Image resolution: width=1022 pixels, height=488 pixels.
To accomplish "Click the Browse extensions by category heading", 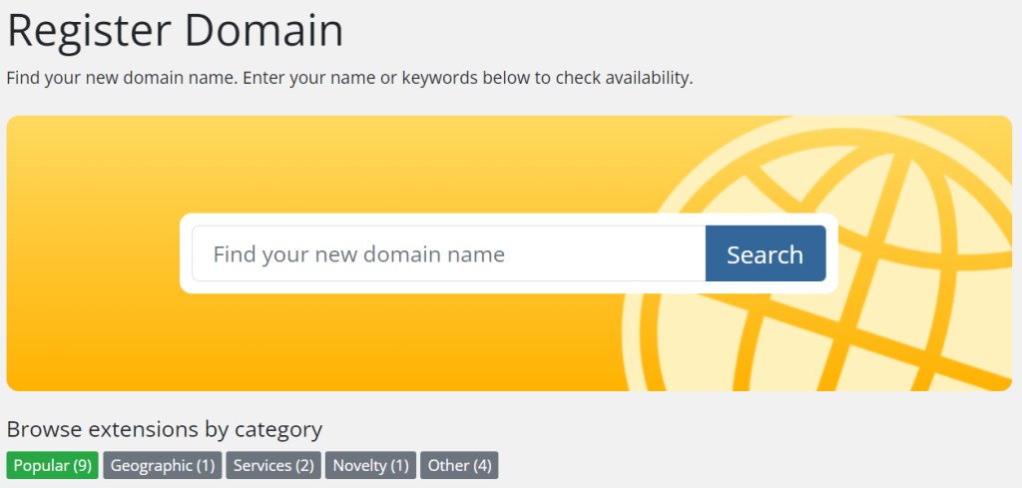I will (165, 429).
